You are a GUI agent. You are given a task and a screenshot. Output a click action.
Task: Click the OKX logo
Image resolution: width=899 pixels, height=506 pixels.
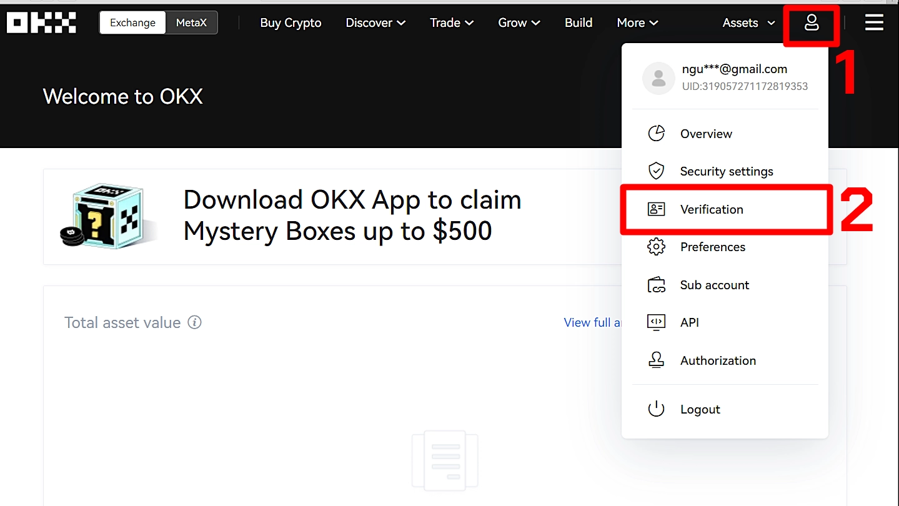(x=41, y=23)
